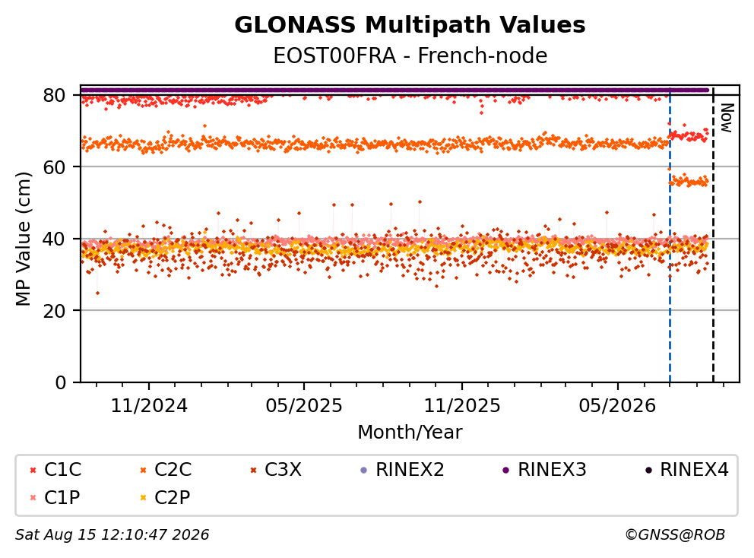Click the C2C orange legend marker
754x558 pixels.
(x=143, y=470)
